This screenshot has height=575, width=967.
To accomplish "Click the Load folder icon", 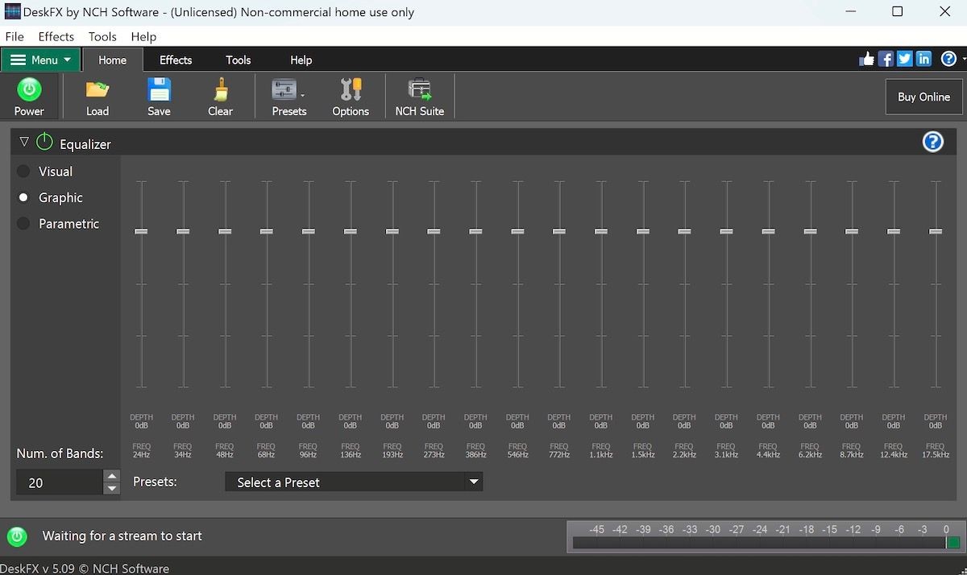I will tap(98, 89).
